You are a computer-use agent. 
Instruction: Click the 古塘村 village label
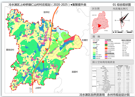(85, 40)
